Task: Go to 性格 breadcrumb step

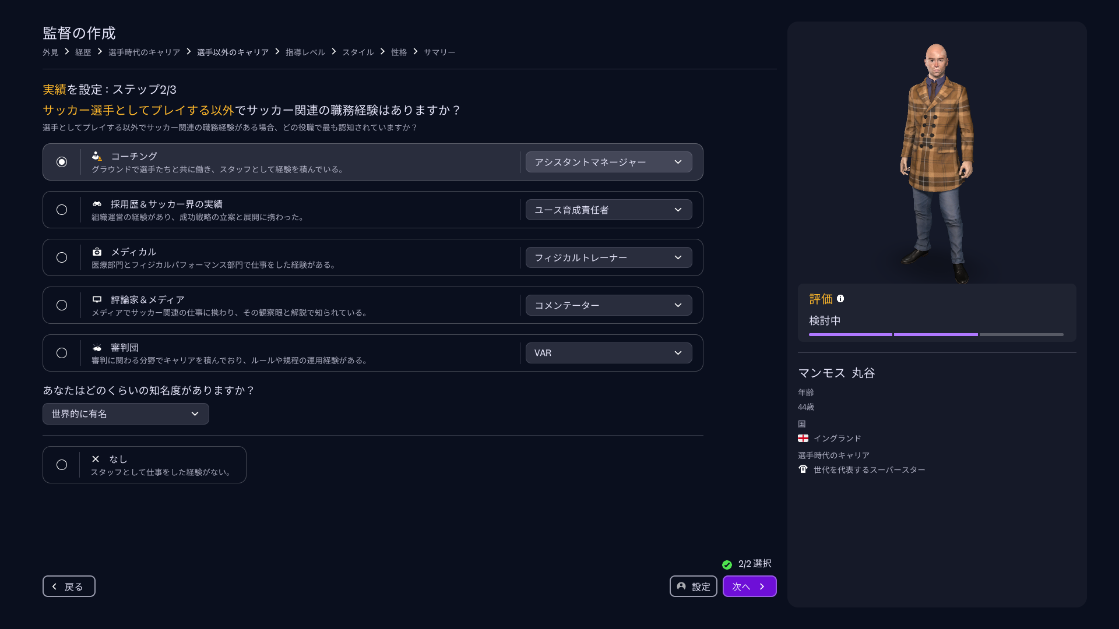Action: [399, 52]
